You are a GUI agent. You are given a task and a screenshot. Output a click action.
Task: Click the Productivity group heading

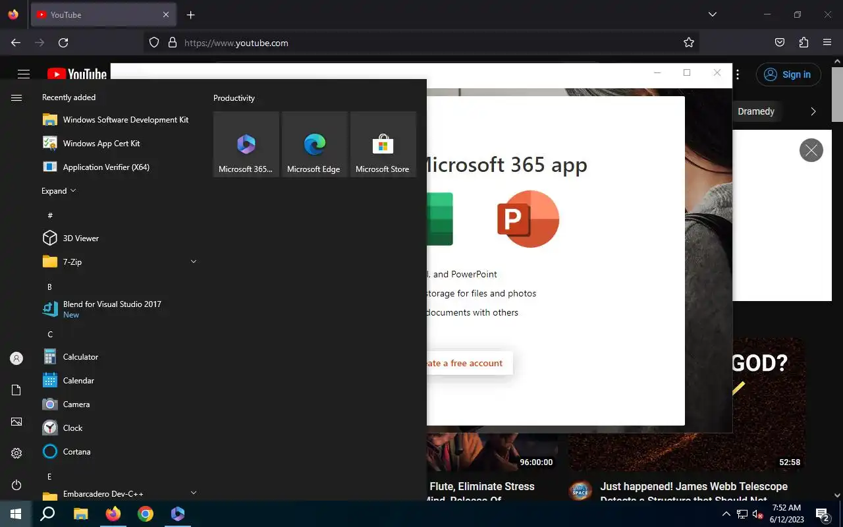point(234,98)
